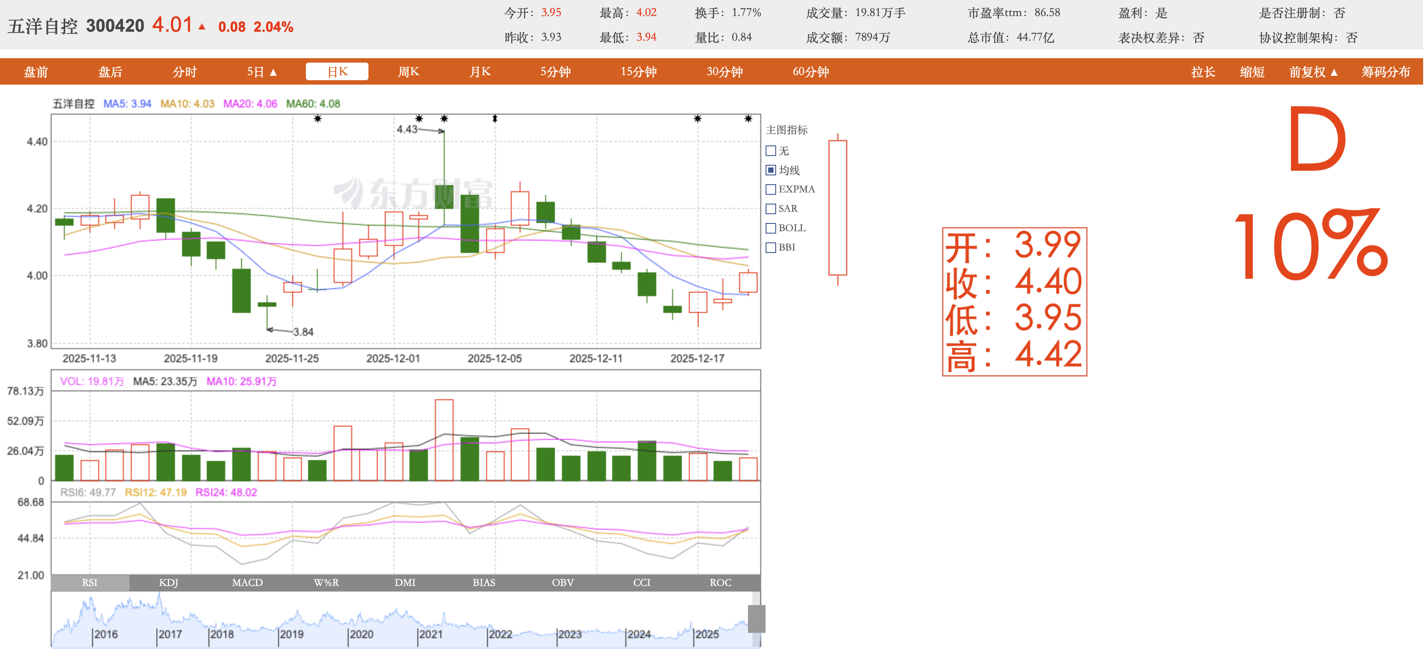Viewport: 1428px width, 654px height.
Task: Click the first star event marker above chart
Action: coord(318,119)
